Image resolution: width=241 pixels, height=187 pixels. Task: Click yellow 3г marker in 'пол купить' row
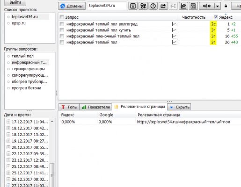(213, 30)
